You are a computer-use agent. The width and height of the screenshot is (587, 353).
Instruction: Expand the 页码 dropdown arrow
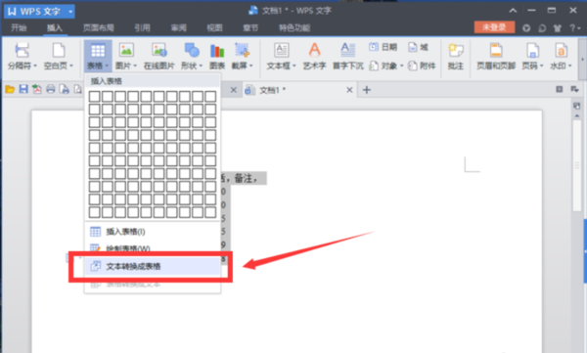pos(542,66)
